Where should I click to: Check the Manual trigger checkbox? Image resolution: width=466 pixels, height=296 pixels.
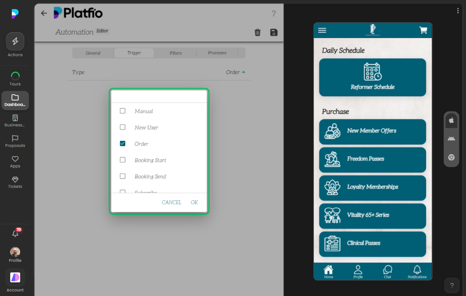pyautogui.click(x=123, y=111)
